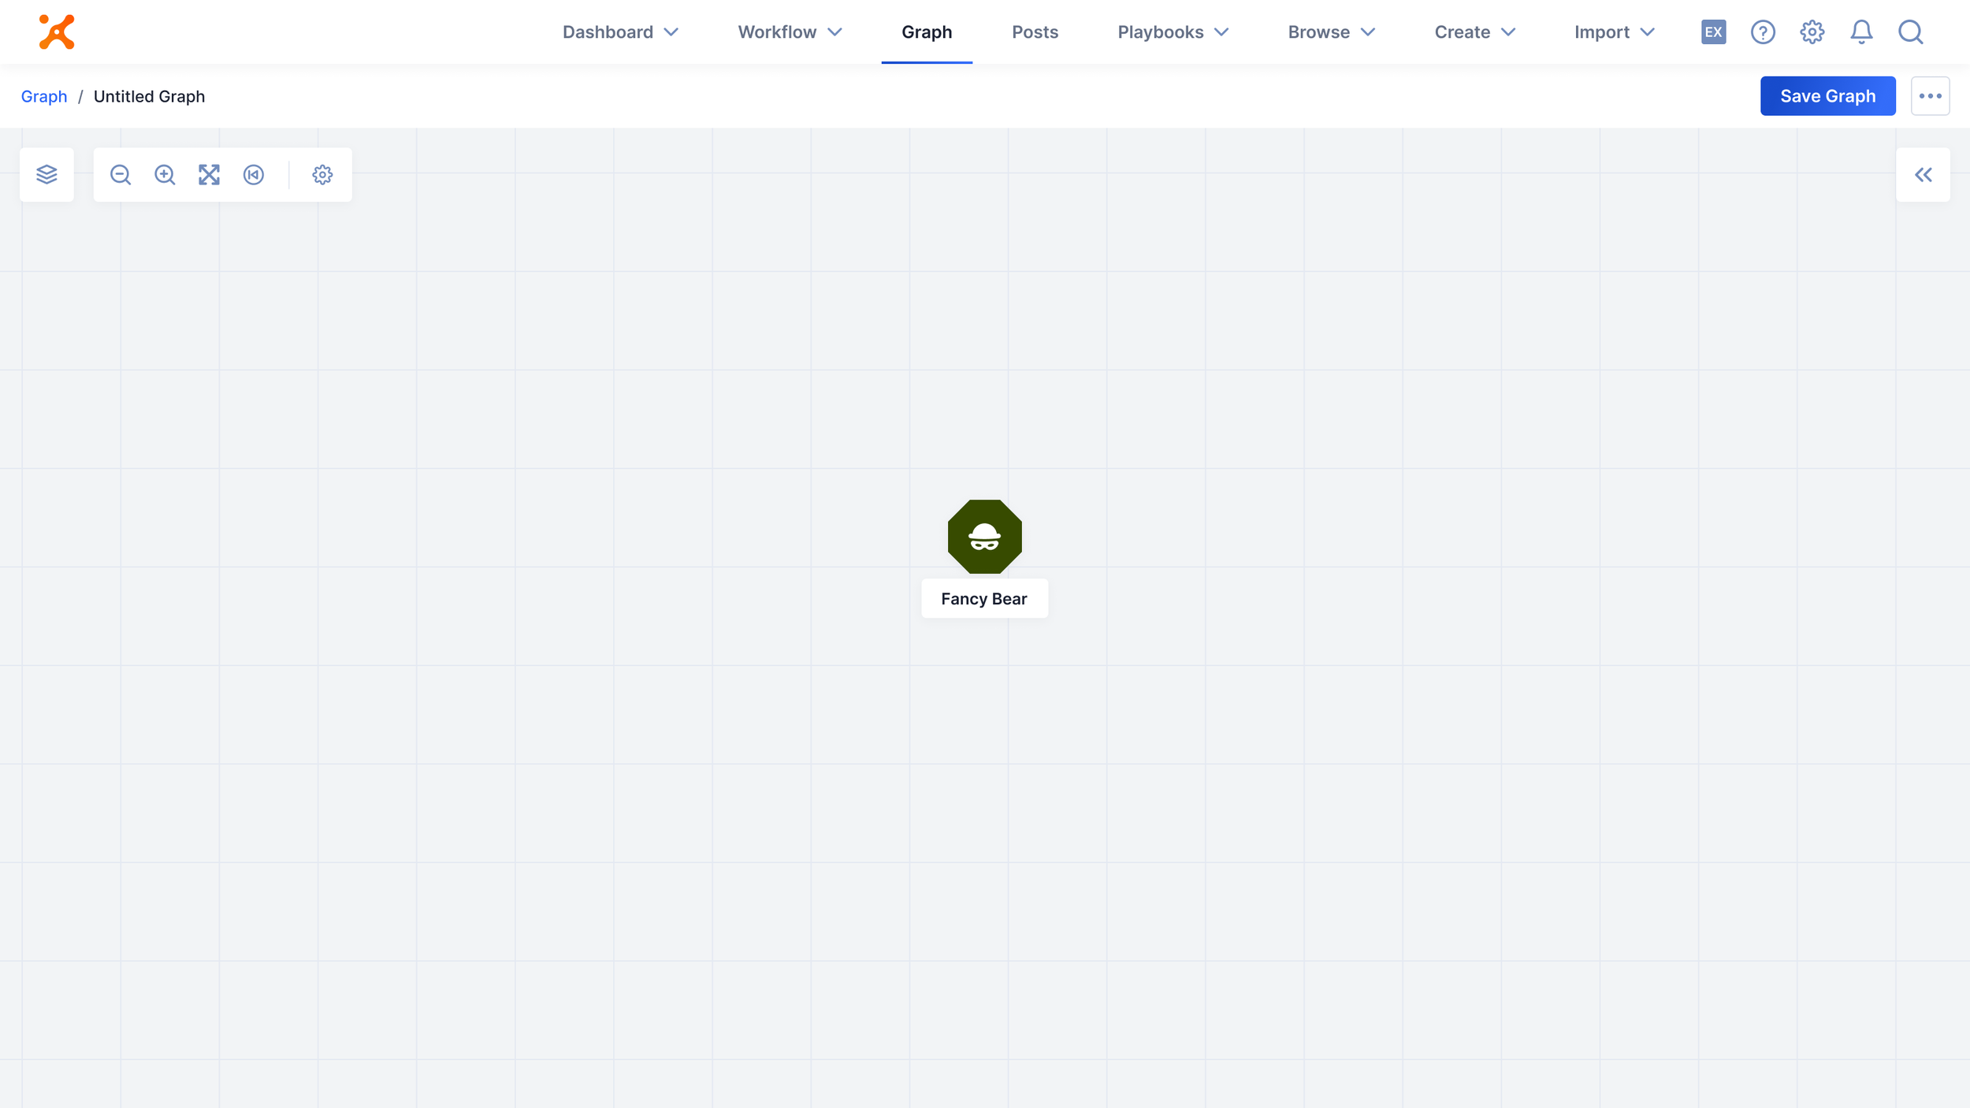
Task: Fit graph to screen
Action: click(x=209, y=174)
